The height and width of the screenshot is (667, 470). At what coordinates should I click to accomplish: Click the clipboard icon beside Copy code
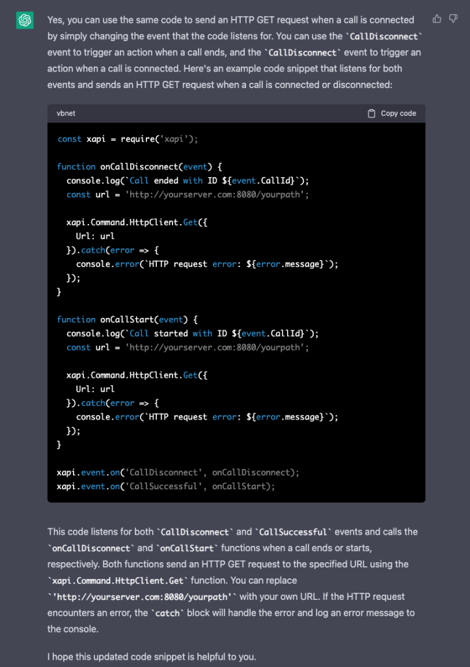[372, 113]
